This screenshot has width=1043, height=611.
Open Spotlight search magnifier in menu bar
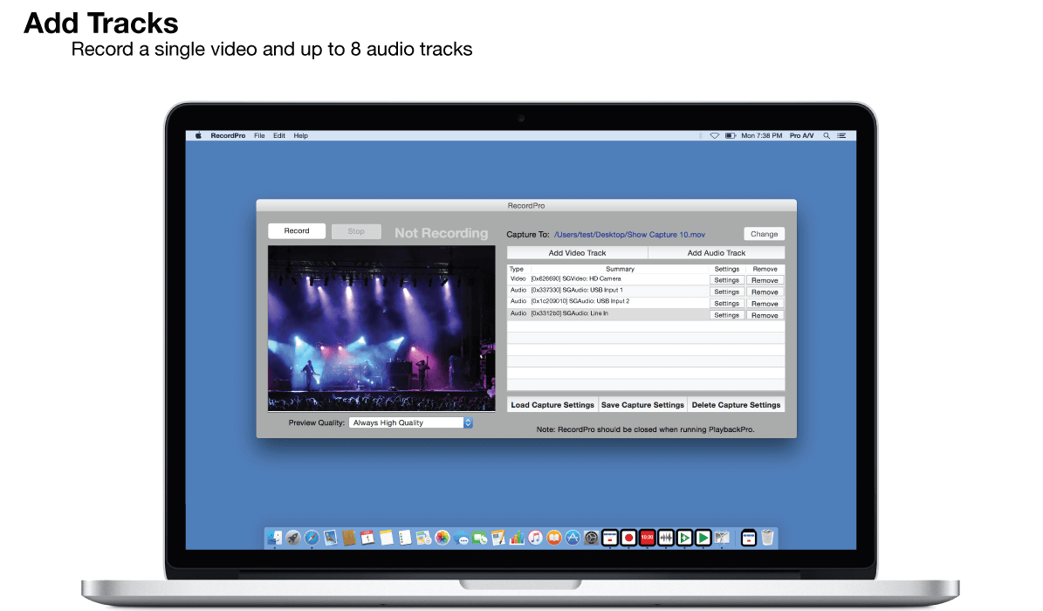click(827, 136)
